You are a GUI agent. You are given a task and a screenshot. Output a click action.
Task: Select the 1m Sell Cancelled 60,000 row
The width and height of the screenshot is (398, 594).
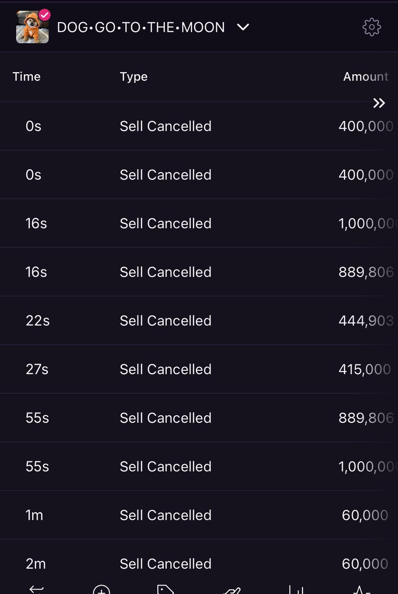coord(199,515)
